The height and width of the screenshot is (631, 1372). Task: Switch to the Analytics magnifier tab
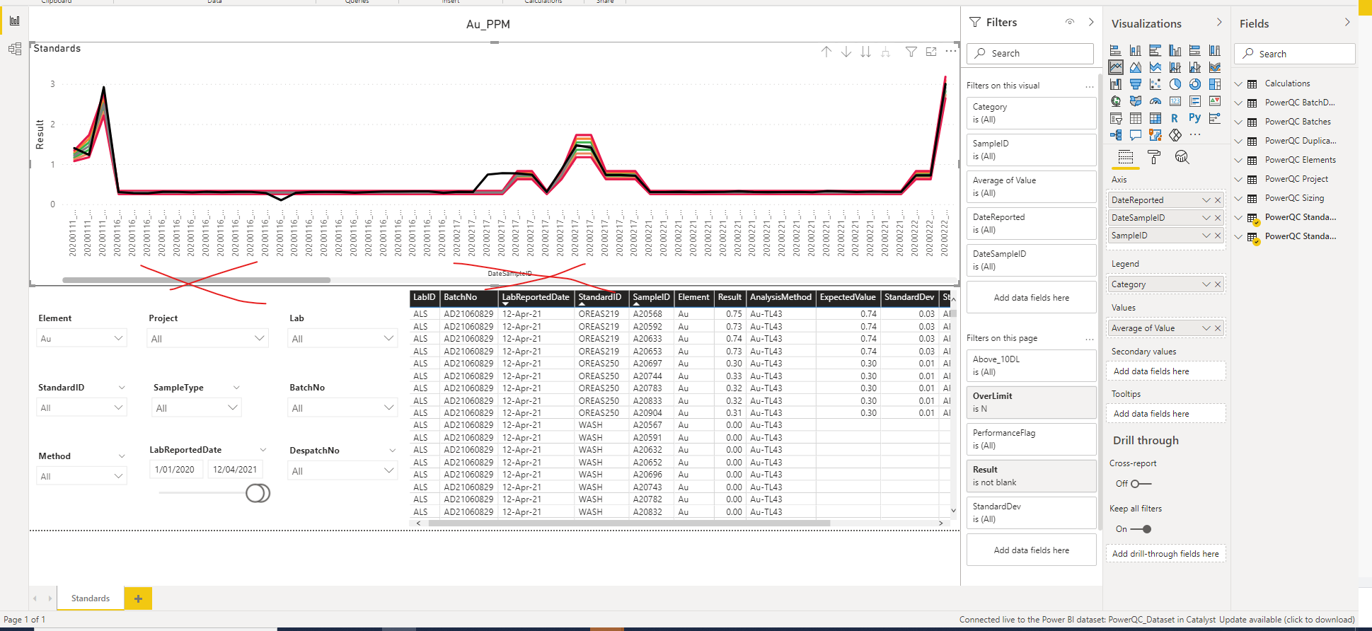tap(1182, 157)
